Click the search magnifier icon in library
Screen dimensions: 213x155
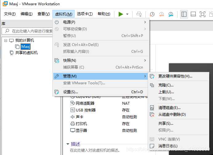point(7,31)
